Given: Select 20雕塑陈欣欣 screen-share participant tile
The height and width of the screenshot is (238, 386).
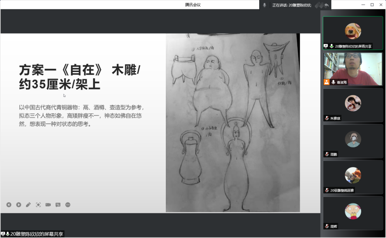Looking at the screenshot, I should (x=353, y=33).
